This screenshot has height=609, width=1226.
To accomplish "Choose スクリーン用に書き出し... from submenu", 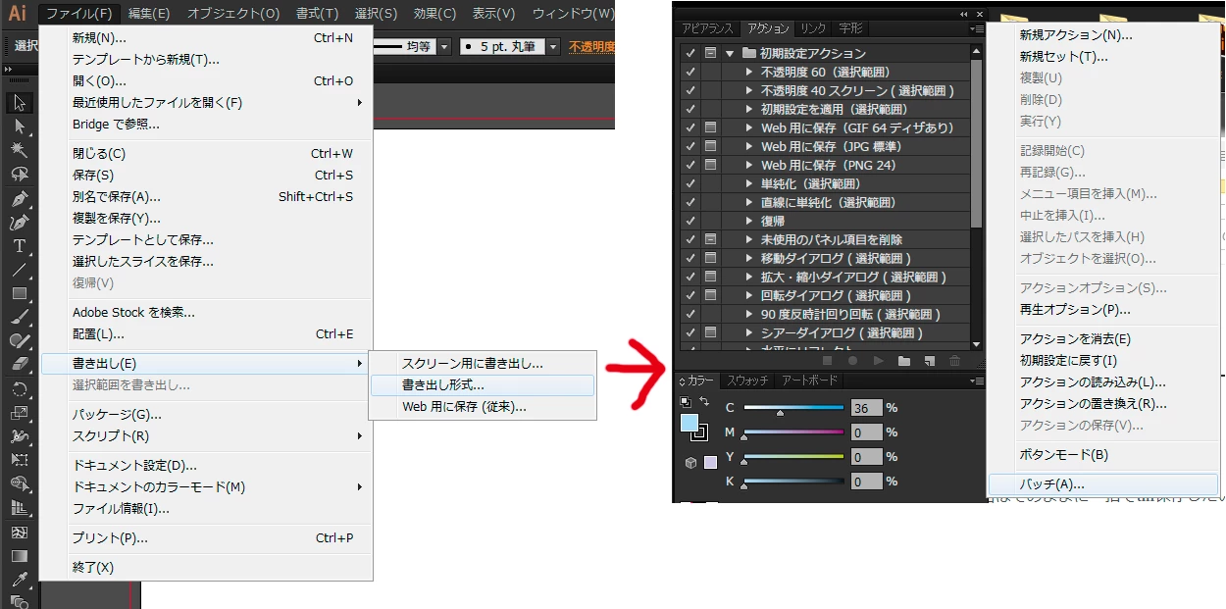I will 483,364.
